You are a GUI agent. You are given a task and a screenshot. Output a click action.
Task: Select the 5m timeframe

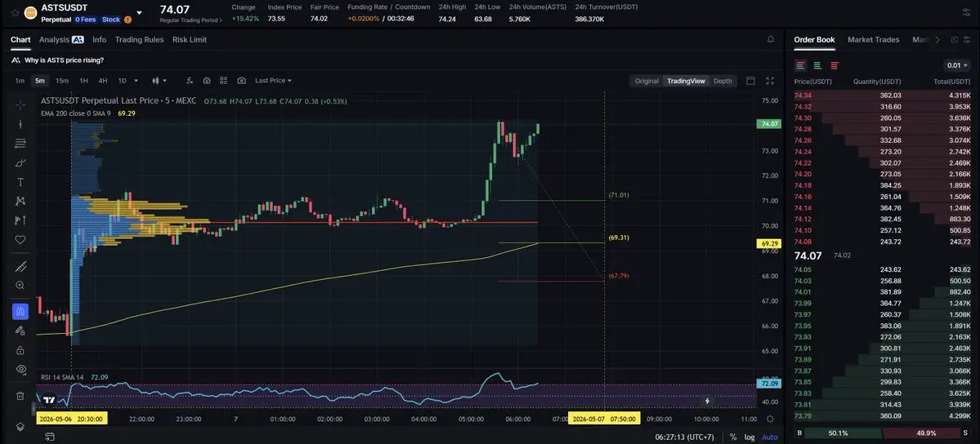[x=40, y=81]
